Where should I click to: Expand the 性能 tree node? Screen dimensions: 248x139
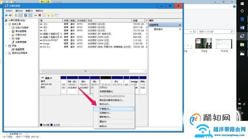pos(9,38)
